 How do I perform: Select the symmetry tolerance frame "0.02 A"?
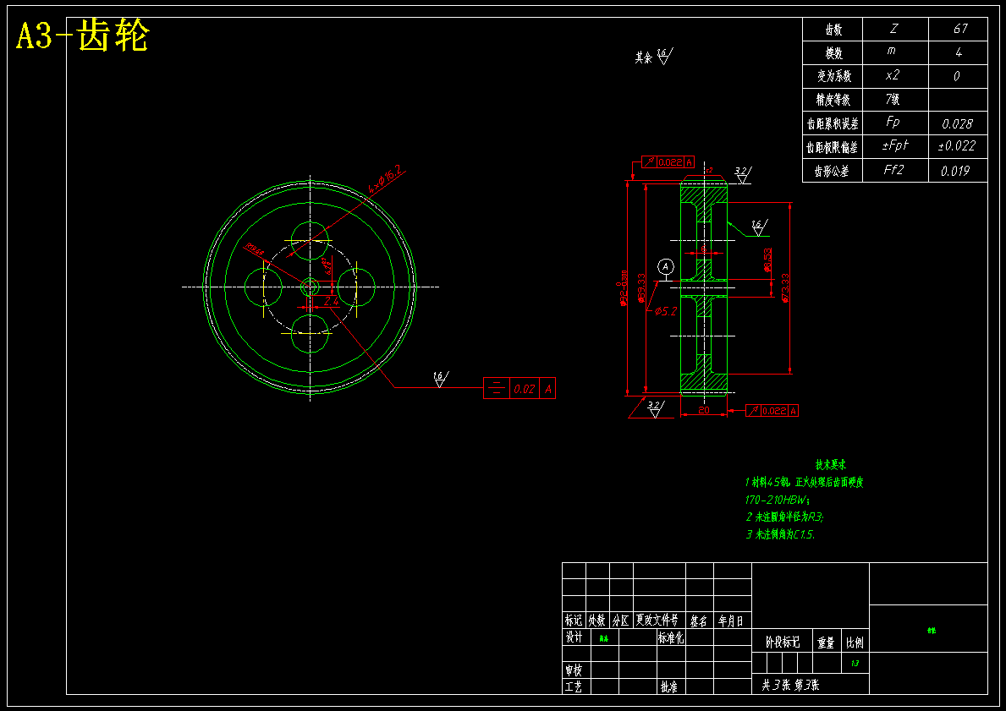[x=519, y=389]
